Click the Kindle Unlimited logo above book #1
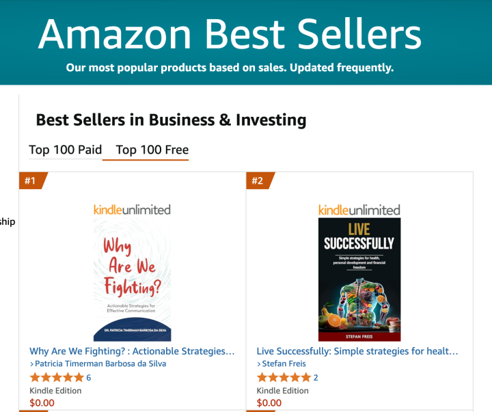Screen dimensions: 492x412 pos(132,210)
